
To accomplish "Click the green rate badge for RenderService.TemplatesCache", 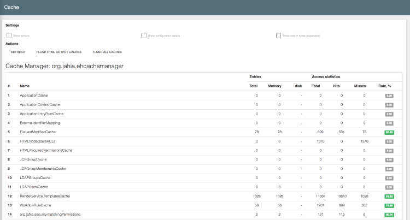I will click(x=389, y=196).
